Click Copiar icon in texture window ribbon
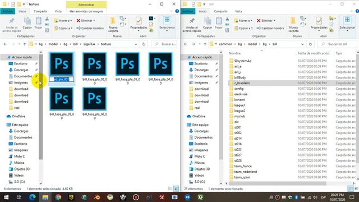 [x=27, y=23]
